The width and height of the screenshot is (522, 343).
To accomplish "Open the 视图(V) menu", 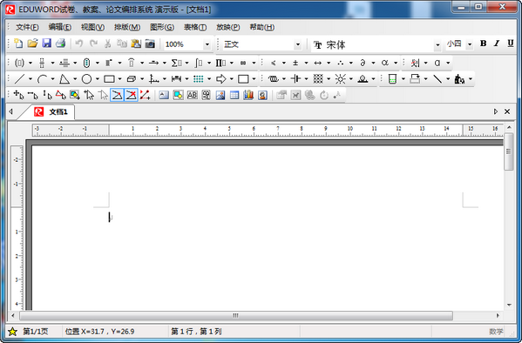I will tap(92, 27).
